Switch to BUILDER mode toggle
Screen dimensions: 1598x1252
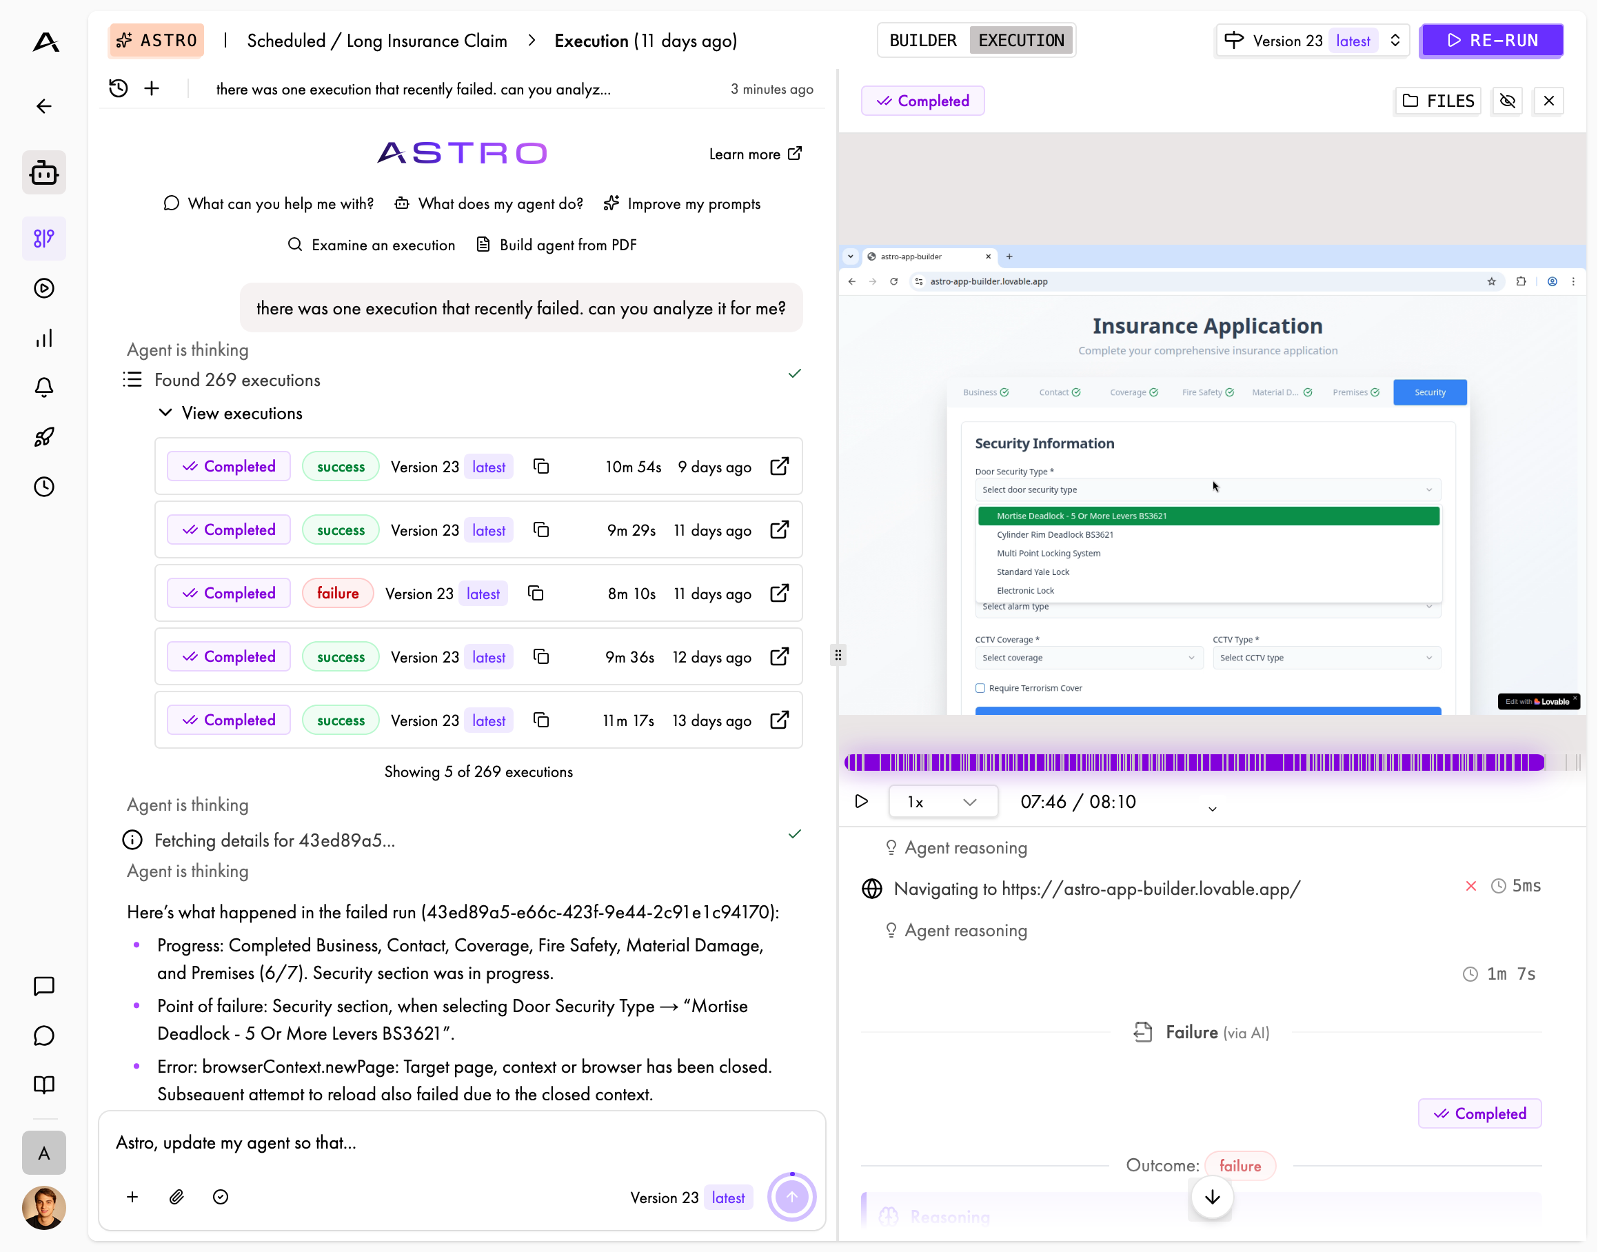point(922,40)
